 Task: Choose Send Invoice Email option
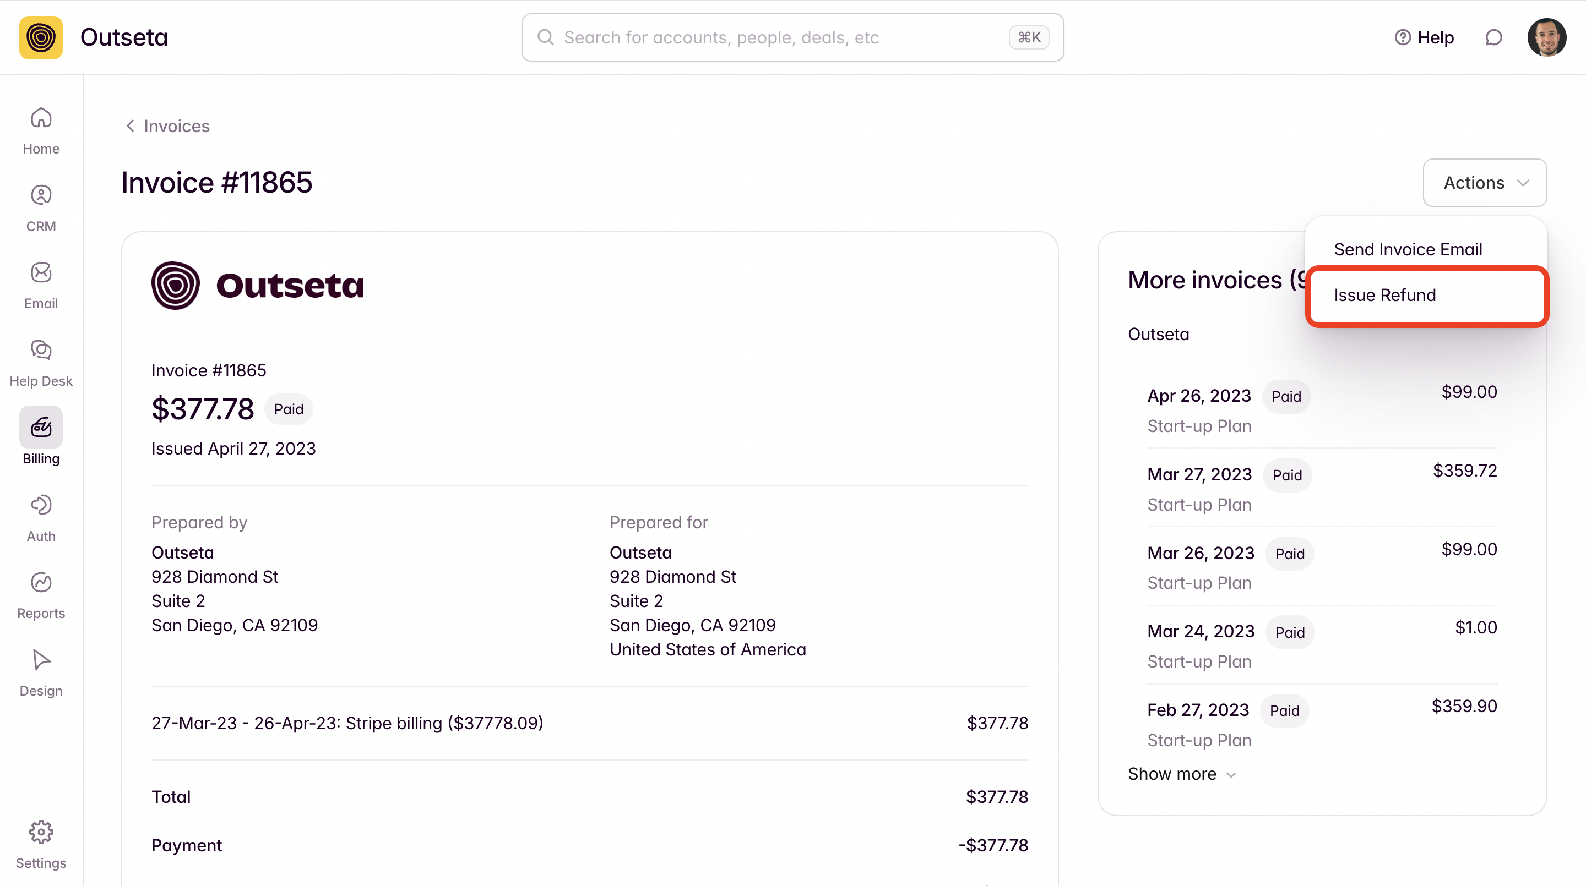pos(1408,249)
